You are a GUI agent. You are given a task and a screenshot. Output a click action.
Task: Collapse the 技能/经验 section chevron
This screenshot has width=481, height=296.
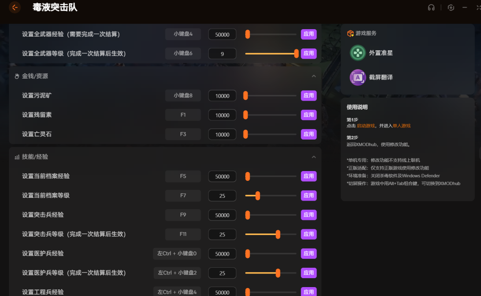314,157
